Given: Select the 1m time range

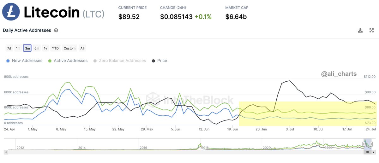Looking at the screenshot, I should point(18,48).
